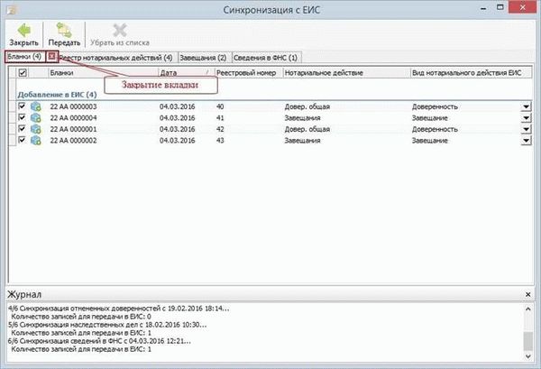The image size is (541, 369).
Task: Click the Убрать из списка button label
Action: (120, 42)
